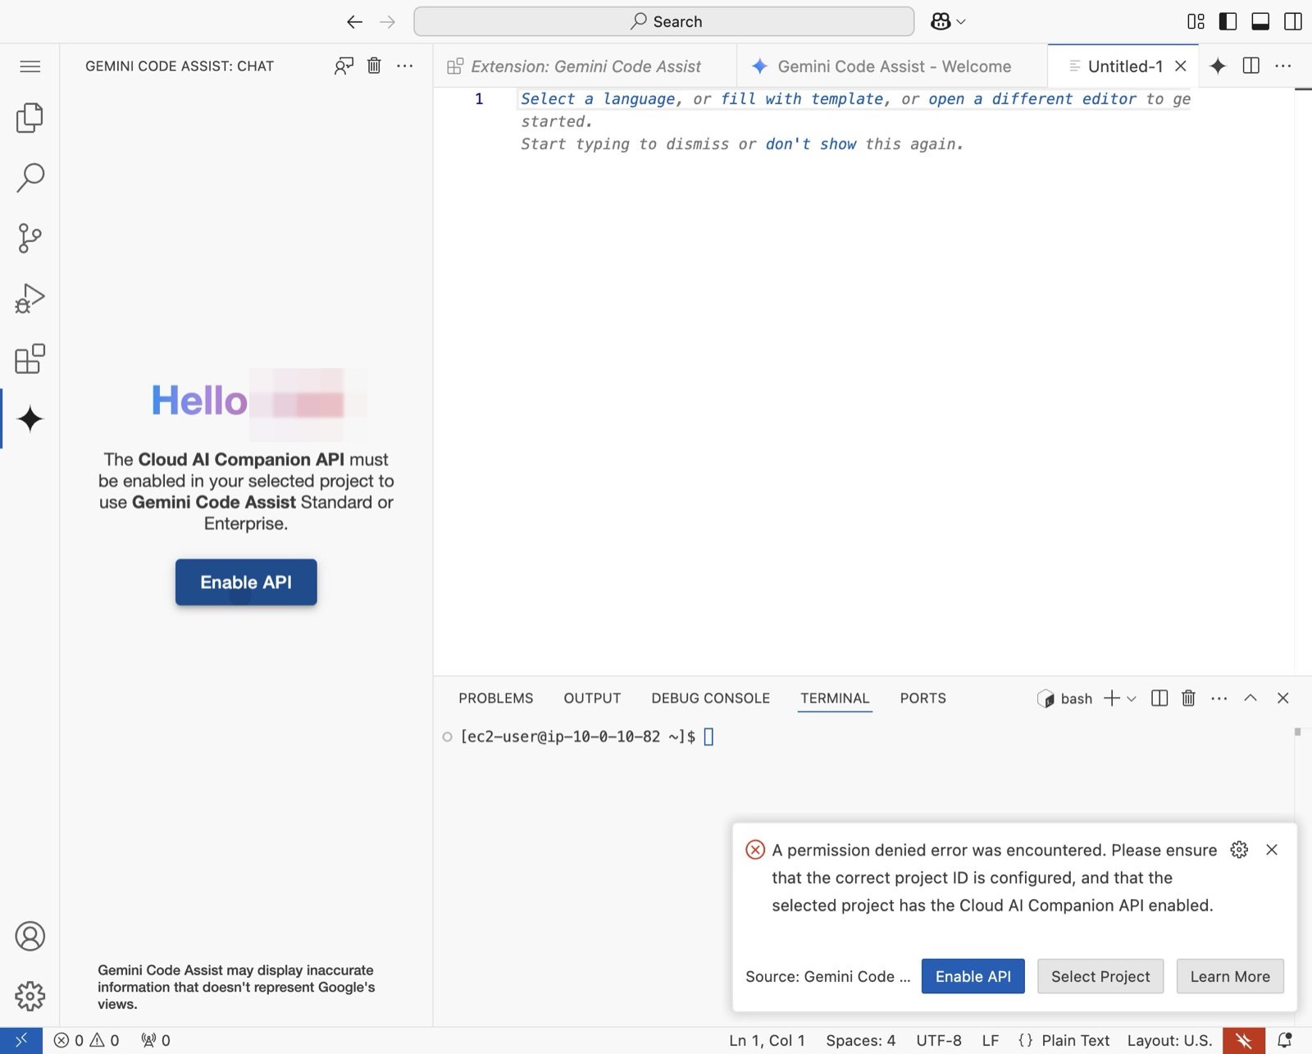Switch to Extension: Gemini Code Assist tab
The height and width of the screenshot is (1054, 1312).
coord(585,66)
